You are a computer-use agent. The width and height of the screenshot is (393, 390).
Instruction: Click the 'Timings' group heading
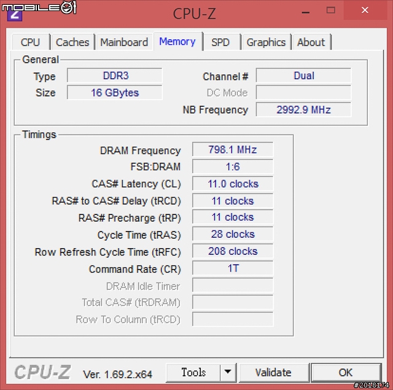point(39,135)
